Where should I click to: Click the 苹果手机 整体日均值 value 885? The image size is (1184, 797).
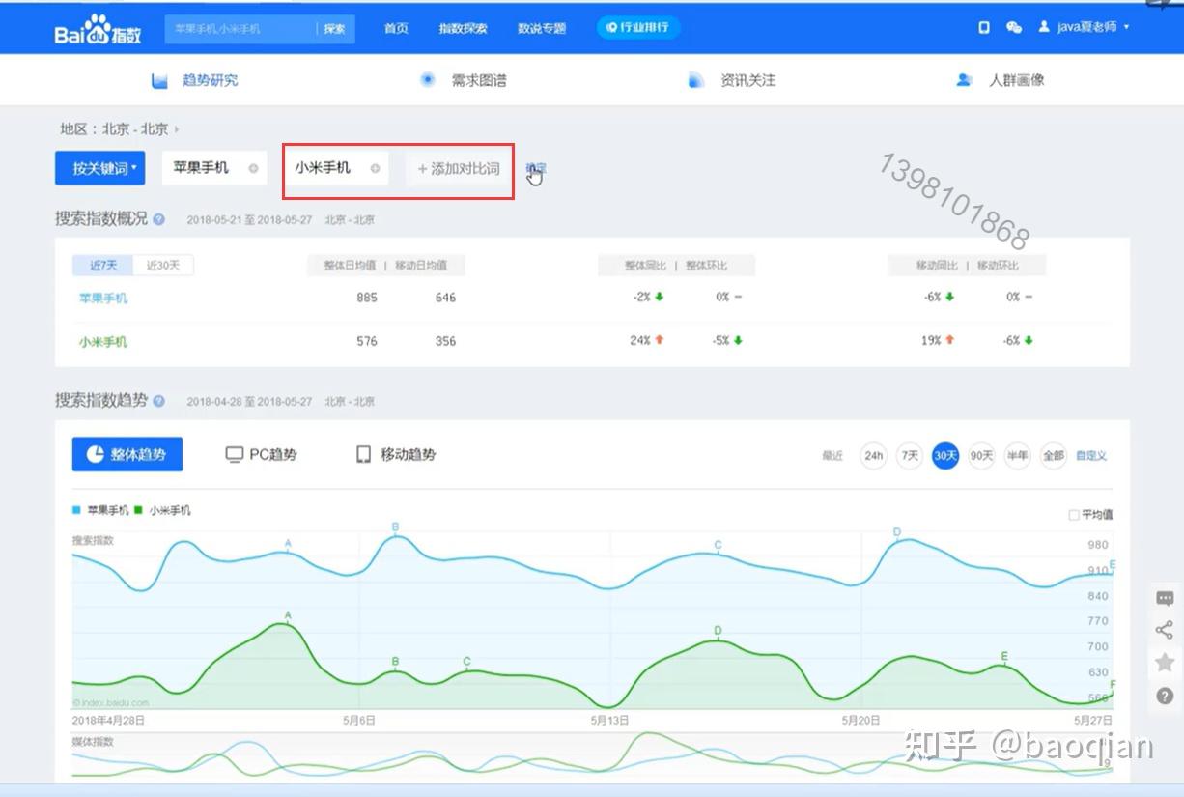point(367,298)
